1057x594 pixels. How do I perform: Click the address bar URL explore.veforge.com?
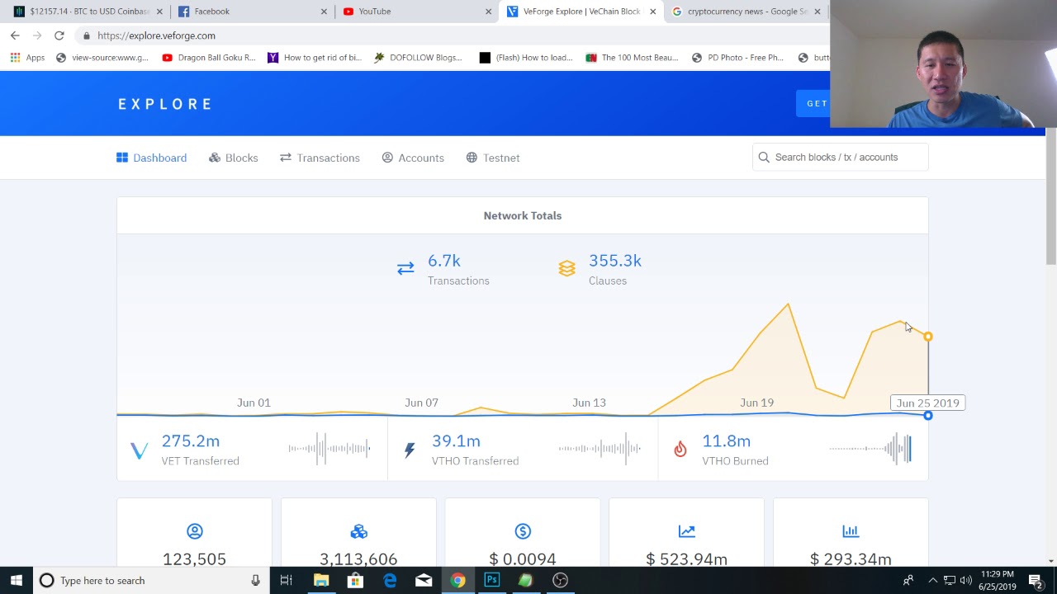click(x=156, y=35)
